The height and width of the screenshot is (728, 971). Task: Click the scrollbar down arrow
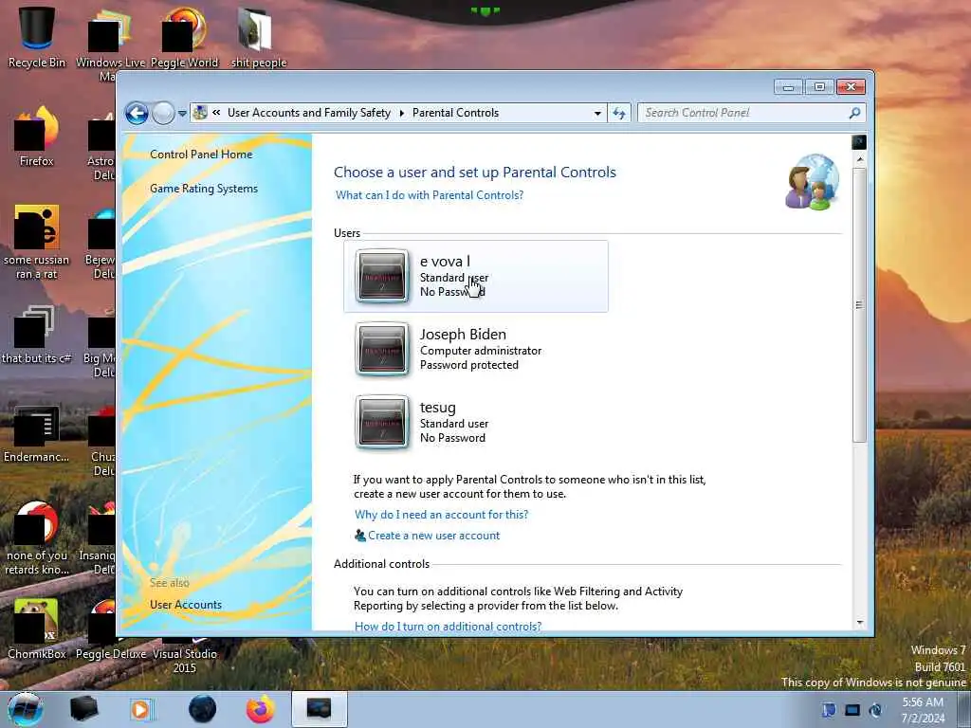click(x=859, y=622)
